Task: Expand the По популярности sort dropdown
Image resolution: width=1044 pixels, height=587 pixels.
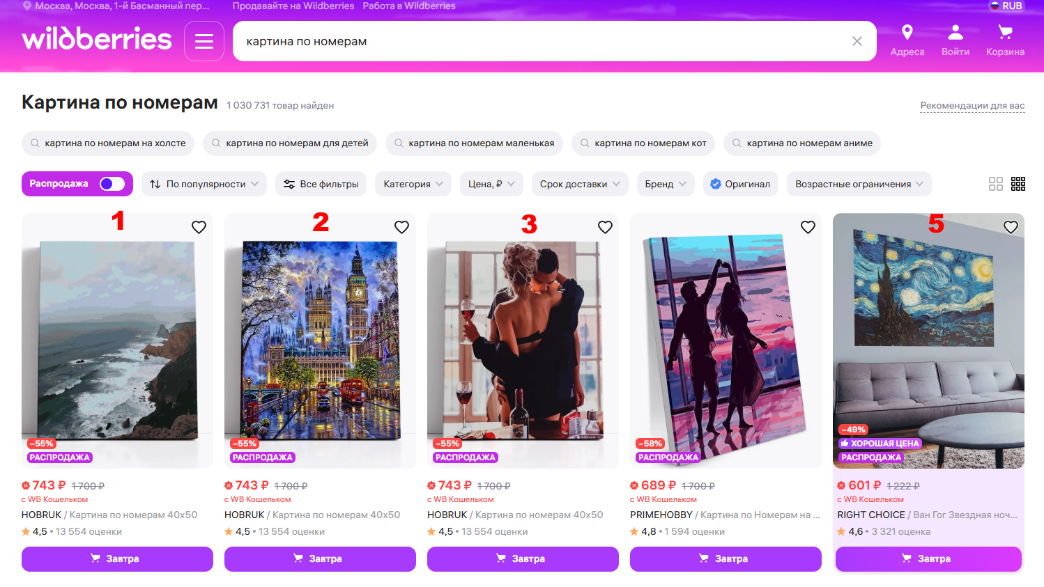Action: point(204,184)
